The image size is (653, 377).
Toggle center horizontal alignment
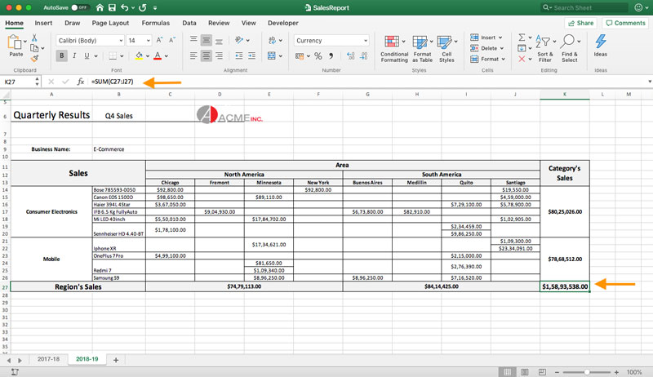pyautogui.click(x=207, y=55)
